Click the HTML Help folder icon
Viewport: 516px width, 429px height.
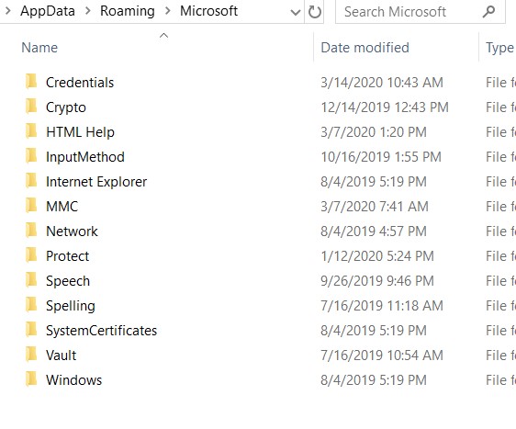click(31, 131)
